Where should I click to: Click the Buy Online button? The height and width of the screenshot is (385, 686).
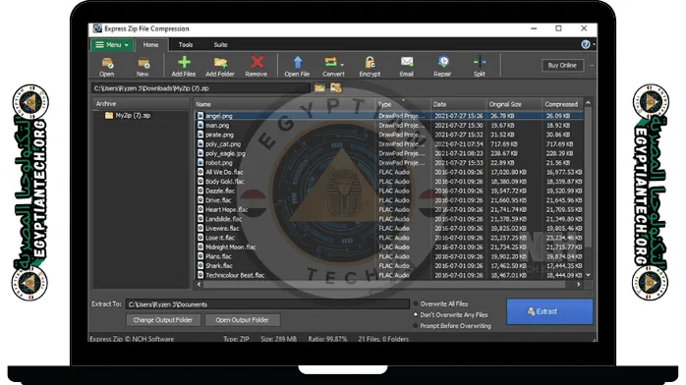[x=562, y=66]
